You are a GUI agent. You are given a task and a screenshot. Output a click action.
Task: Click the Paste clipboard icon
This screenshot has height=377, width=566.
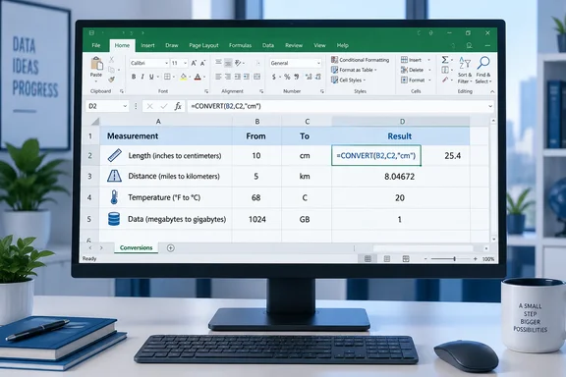96,64
